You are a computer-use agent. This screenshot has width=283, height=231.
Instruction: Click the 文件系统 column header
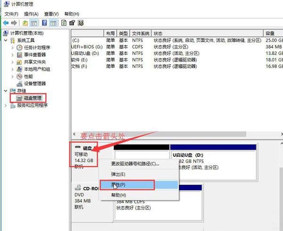pyautogui.click(x=141, y=34)
